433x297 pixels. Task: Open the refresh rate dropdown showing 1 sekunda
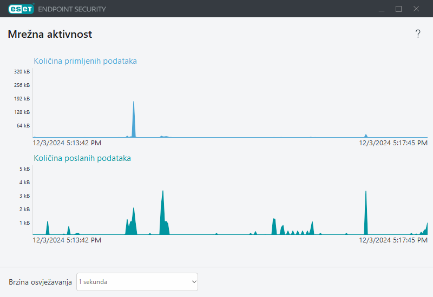[137, 282]
